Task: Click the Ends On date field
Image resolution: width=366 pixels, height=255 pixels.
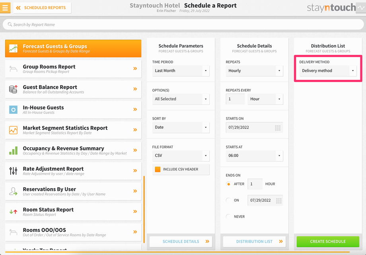Action: pos(265,200)
